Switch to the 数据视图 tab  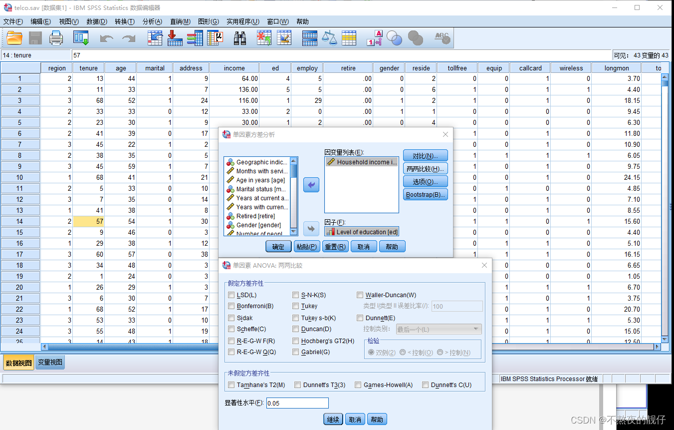point(19,363)
